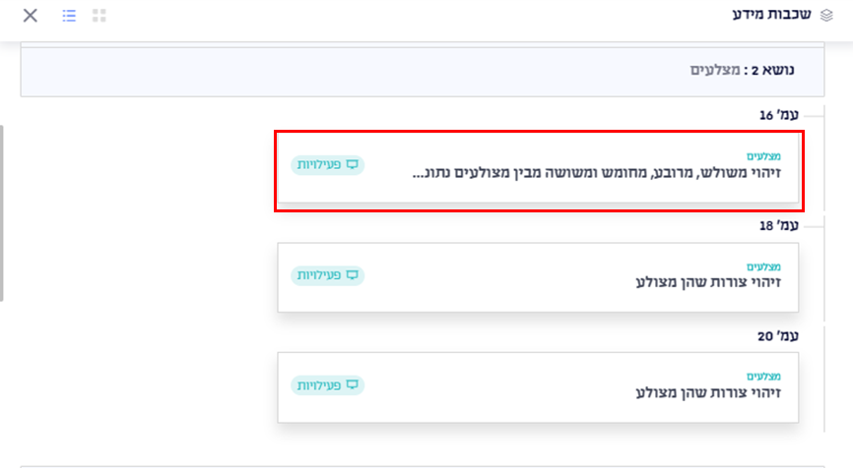Switch to grid view layout

[98, 16]
